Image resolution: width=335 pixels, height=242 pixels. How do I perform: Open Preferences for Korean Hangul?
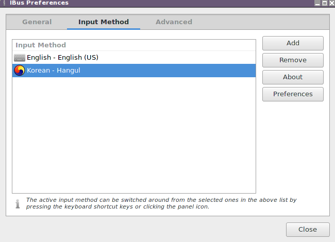tap(293, 94)
